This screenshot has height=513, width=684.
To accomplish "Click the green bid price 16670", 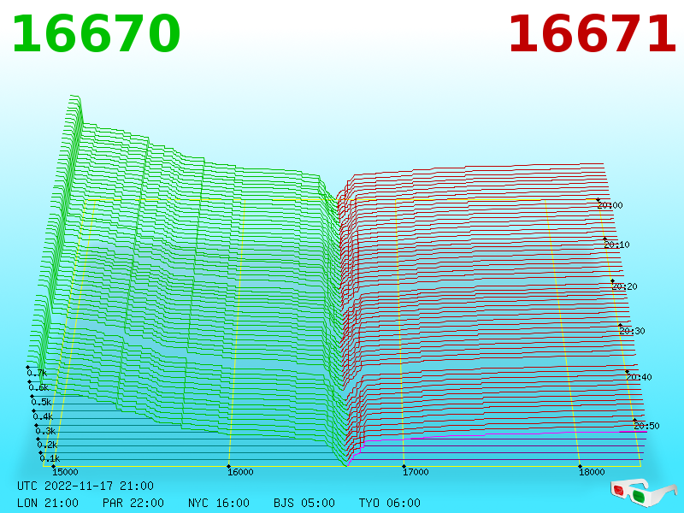I will pyautogui.click(x=96, y=33).
